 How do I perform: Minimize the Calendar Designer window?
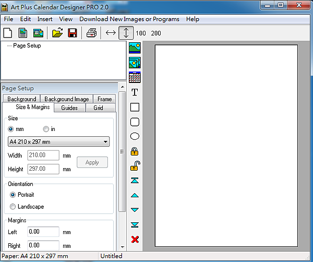268,5
